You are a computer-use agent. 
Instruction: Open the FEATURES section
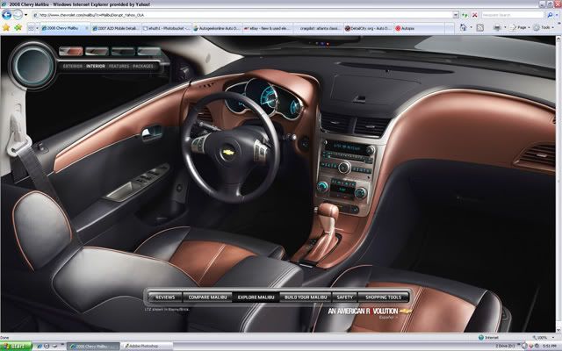[119, 67]
